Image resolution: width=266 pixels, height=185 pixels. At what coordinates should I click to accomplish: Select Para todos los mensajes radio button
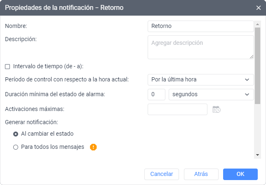(16, 147)
